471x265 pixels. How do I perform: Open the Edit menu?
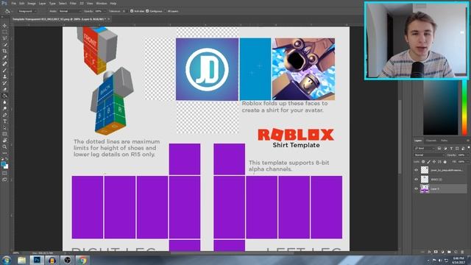point(22,3)
